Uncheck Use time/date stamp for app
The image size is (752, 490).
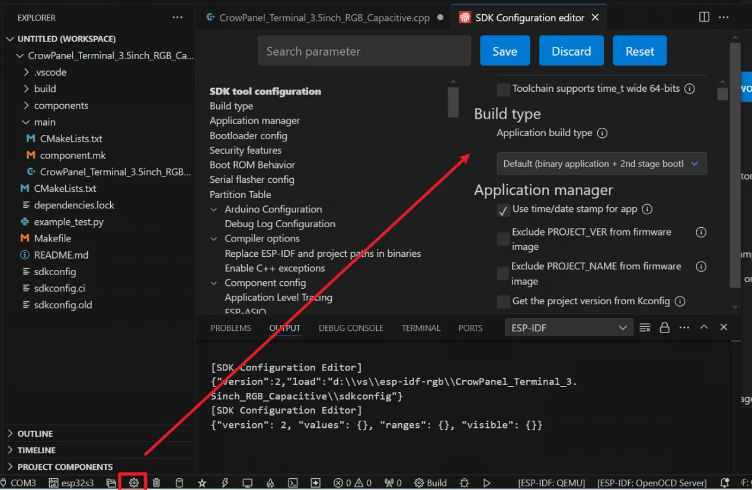(503, 210)
